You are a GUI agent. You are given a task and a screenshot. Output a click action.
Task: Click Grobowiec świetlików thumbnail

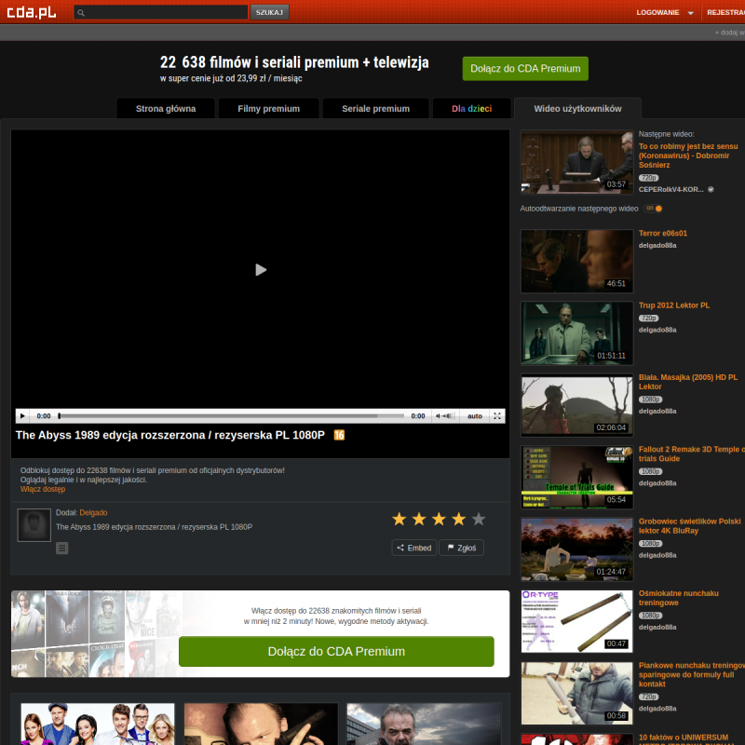coord(577,549)
